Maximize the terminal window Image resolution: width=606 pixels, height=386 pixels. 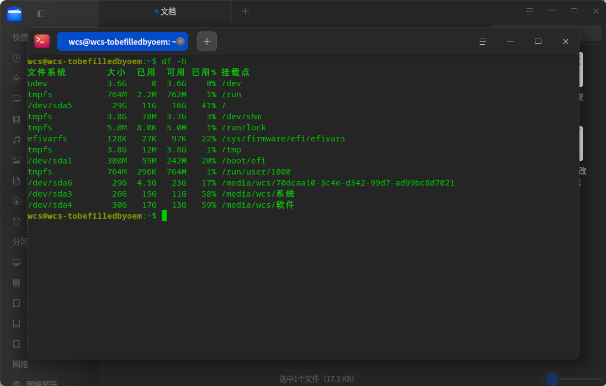click(538, 41)
